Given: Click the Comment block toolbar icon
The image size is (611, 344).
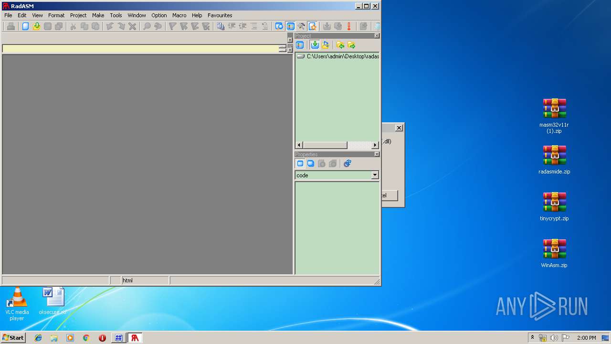Looking at the screenshot, I should (x=253, y=26).
